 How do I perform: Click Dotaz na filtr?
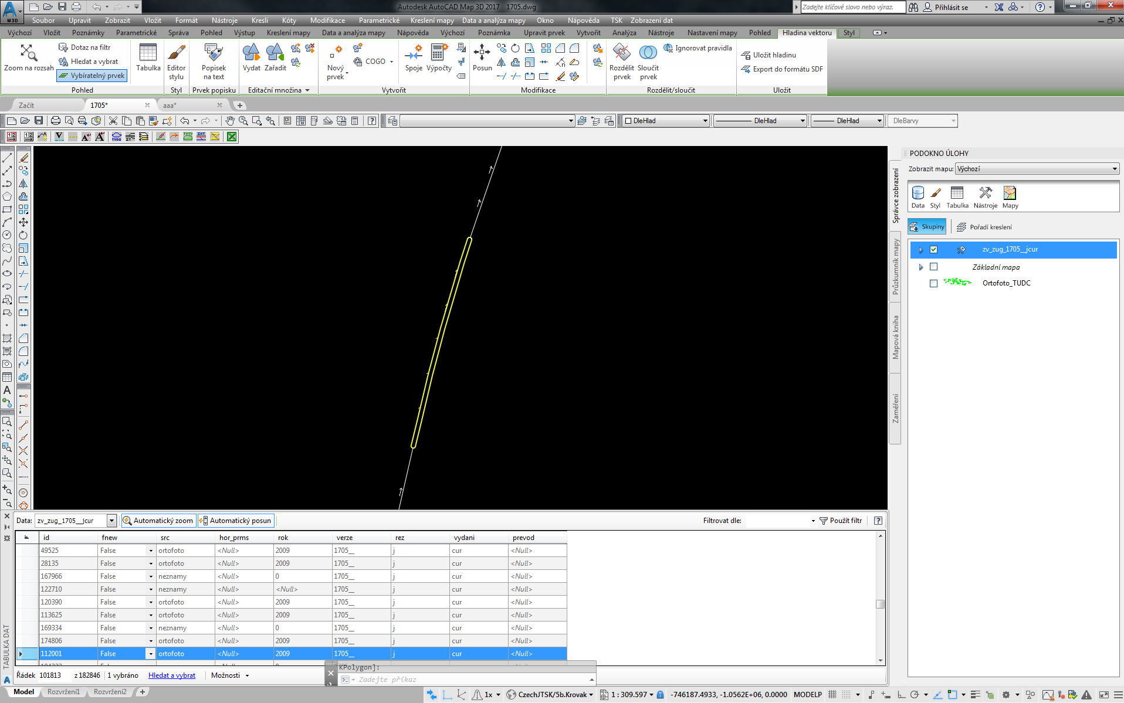click(84, 47)
